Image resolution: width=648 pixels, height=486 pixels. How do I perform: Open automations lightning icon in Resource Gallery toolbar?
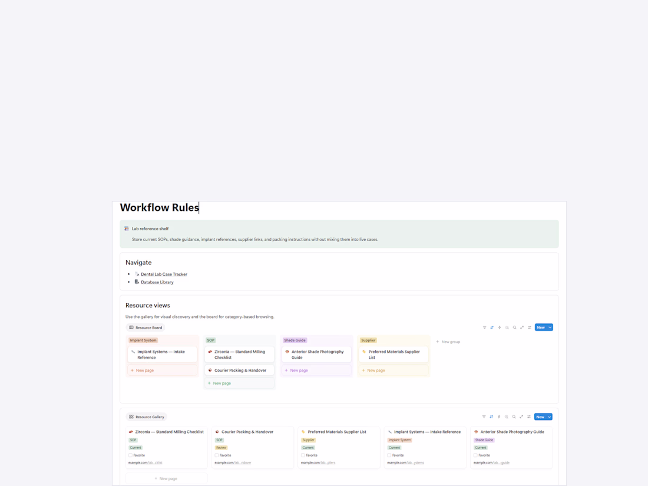click(499, 416)
